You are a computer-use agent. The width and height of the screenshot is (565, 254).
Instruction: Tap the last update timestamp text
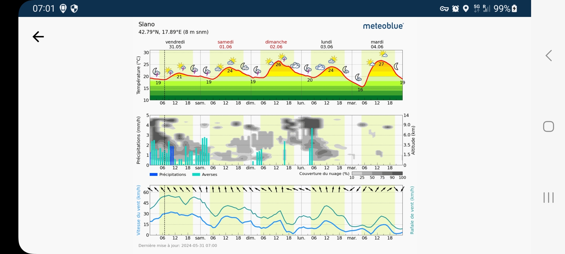[178, 246]
